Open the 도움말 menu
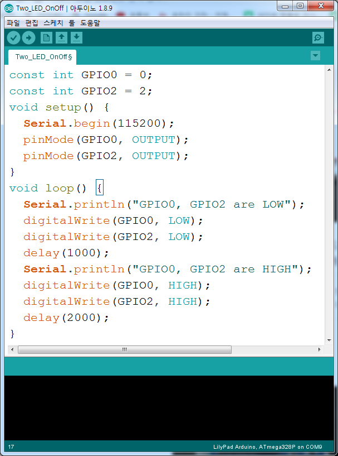 pyautogui.click(x=90, y=23)
